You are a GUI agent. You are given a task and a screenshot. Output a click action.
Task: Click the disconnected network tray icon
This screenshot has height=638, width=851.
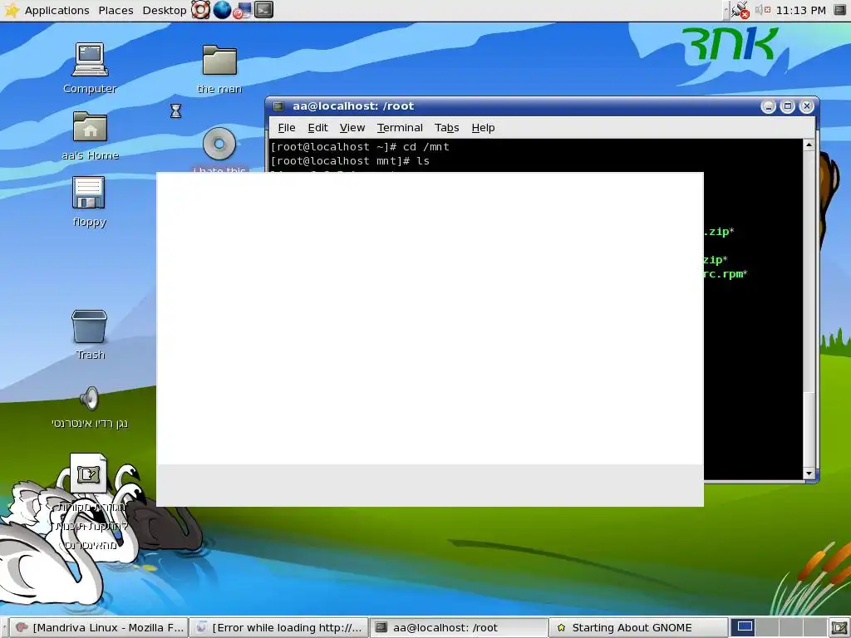pyautogui.click(x=740, y=10)
